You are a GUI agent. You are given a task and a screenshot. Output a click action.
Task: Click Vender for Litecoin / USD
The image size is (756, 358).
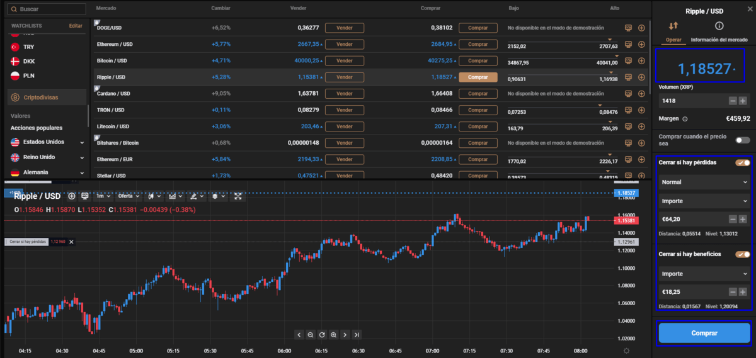point(344,126)
